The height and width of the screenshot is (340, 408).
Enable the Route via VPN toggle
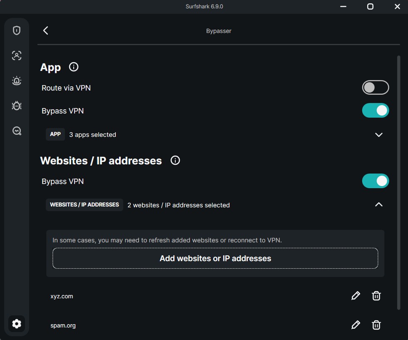point(376,88)
